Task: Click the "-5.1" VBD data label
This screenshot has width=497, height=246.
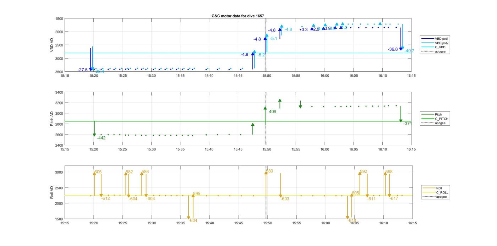Action: pos(273,39)
